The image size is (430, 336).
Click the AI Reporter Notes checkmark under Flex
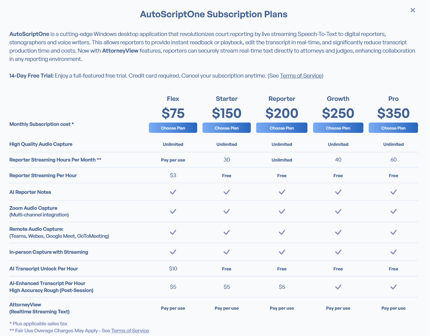(173, 192)
